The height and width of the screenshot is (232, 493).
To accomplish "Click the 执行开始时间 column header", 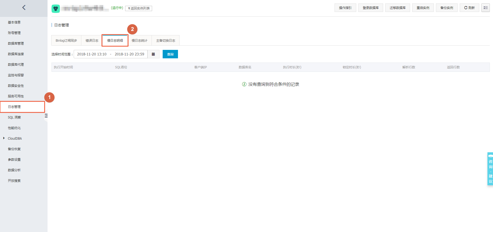I will pyautogui.click(x=63, y=67).
